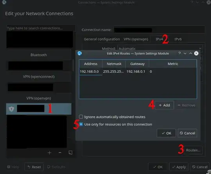Select the 255.255.25... netmask cell
The width and height of the screenshot is (211, 174).
click(x=114, y=71)
